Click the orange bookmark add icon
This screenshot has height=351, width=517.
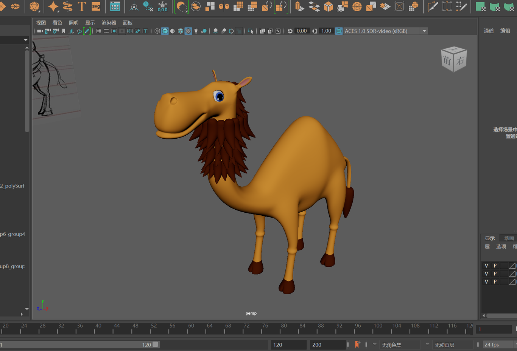357,344
